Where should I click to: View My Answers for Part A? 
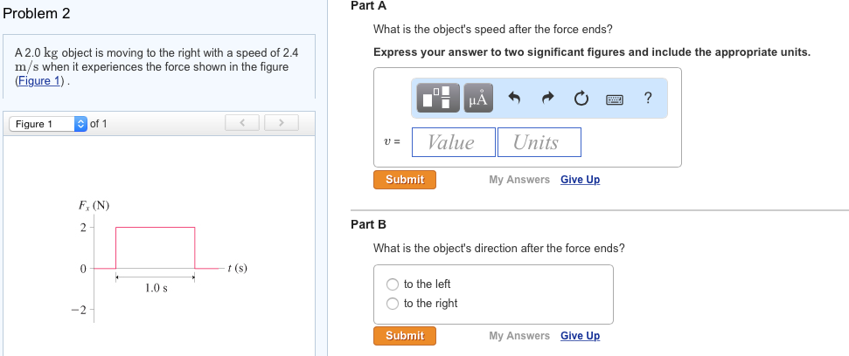(x=519, y=180)
